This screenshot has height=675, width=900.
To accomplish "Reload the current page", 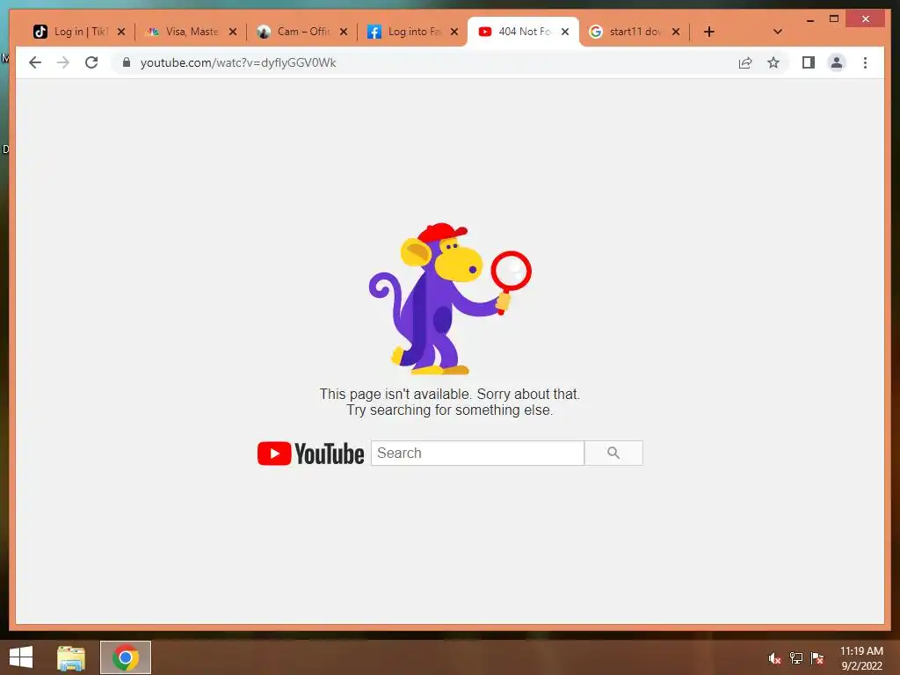I will (91, 62).
